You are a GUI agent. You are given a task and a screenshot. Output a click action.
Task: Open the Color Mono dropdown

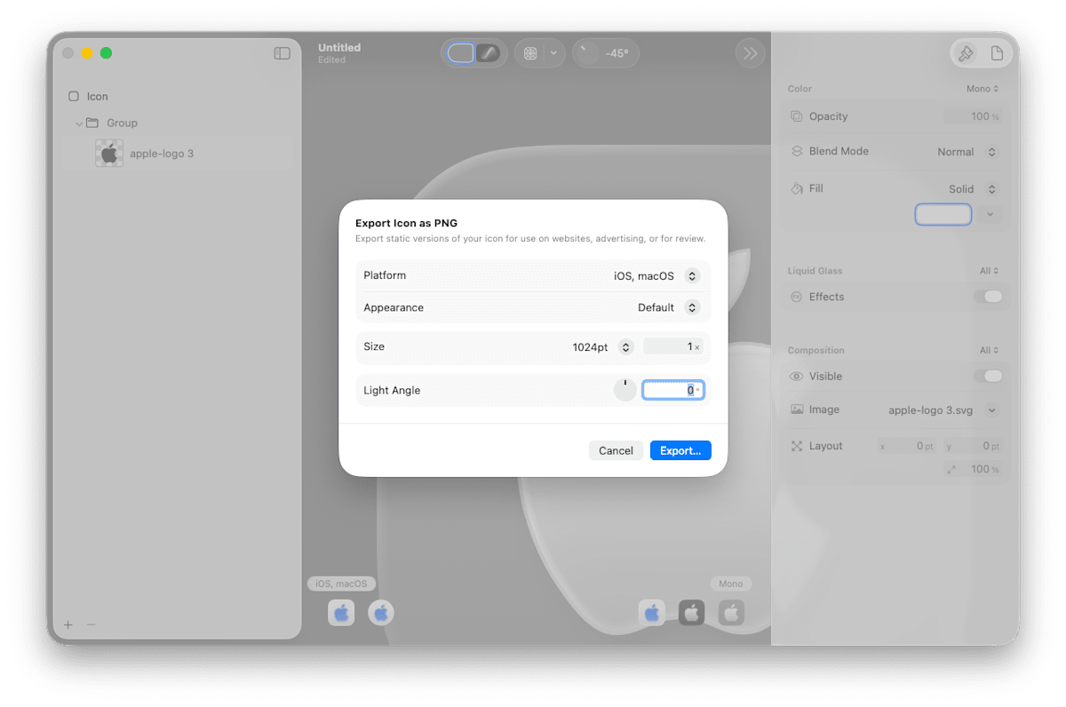click(982, 89)
